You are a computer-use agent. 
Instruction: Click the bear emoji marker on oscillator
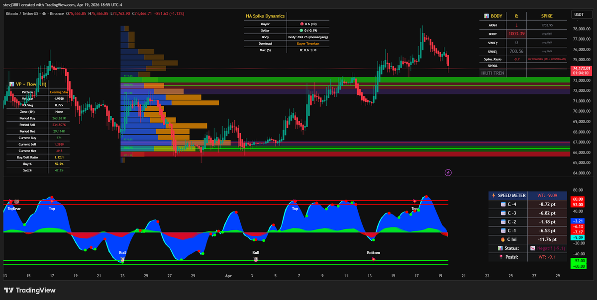(16, 202)
